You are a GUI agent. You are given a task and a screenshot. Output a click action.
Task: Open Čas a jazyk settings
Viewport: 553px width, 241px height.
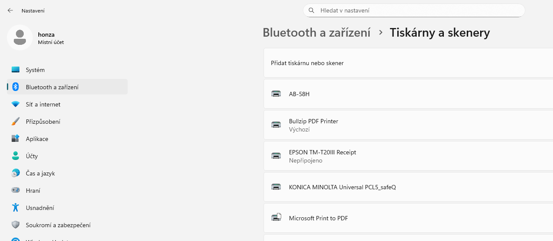click(x=40, y=173)
